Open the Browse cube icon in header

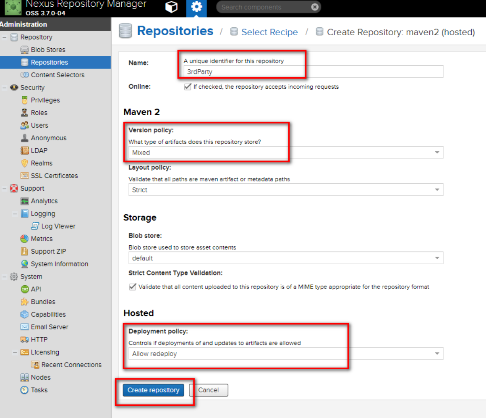tap(171, 7)
